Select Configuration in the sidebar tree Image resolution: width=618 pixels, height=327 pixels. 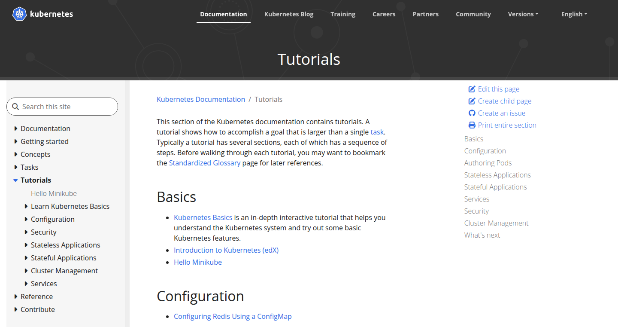[53, 219]
